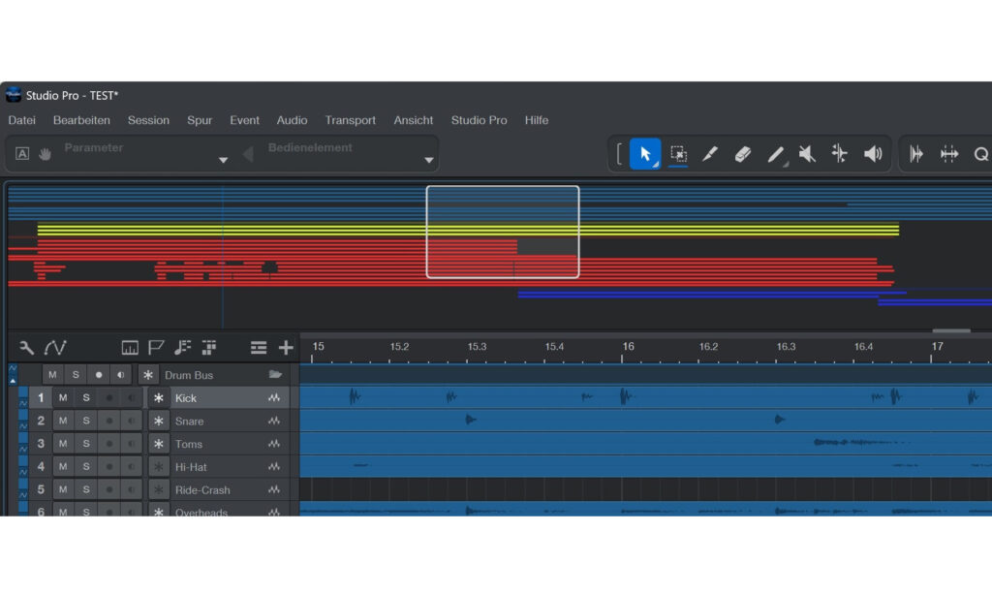Open the Bedienelement dropdown arrow
The image size is (992, 595).
coord(428,160)
